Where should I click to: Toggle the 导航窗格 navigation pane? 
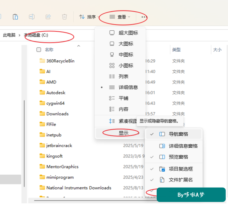174,134
